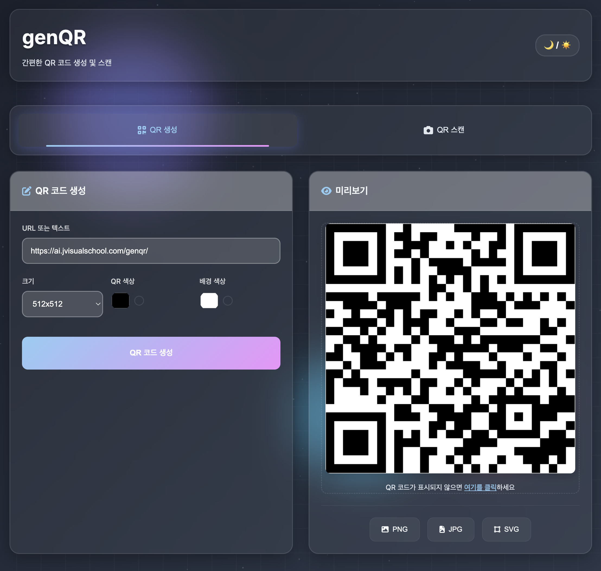Viewport: 601px width, 571px height.
Task: Click the circle next to 배경 색상 swatch
Action: point(228,301)
